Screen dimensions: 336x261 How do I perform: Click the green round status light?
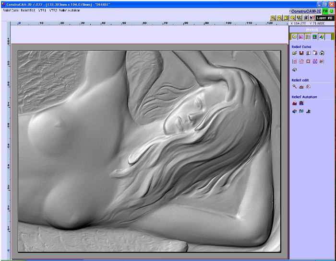[x=332, y=11]
